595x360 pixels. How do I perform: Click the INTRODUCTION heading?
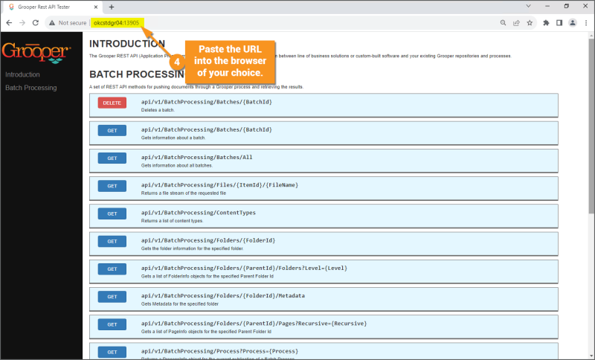[x=127, y=44]
